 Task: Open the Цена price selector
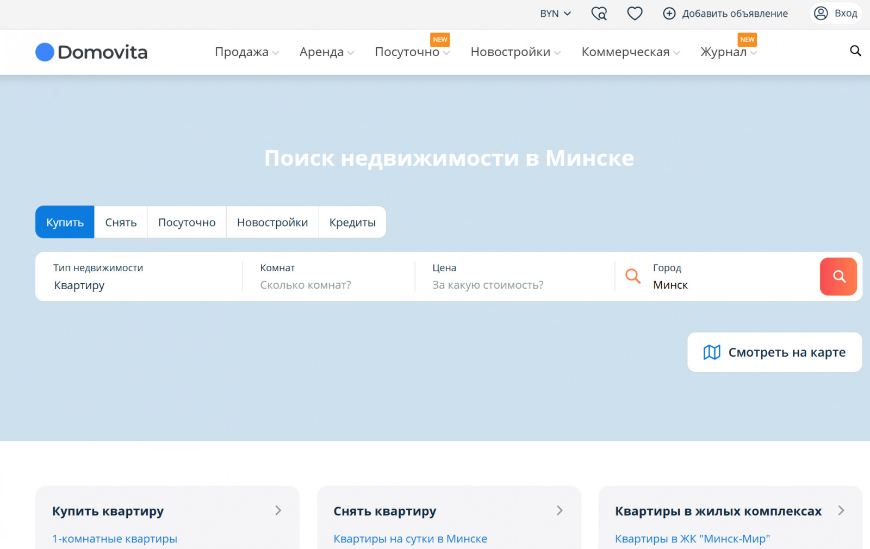click(515, 277)
